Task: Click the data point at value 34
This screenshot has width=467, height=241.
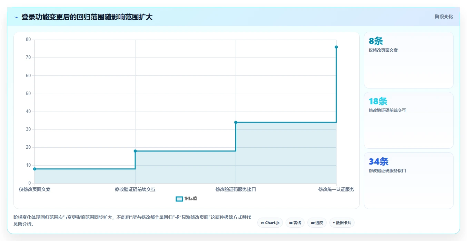Action: tap(236, 122)
